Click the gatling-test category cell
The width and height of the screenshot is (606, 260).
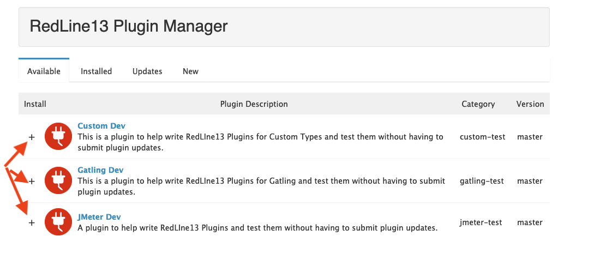coord(482,181)
